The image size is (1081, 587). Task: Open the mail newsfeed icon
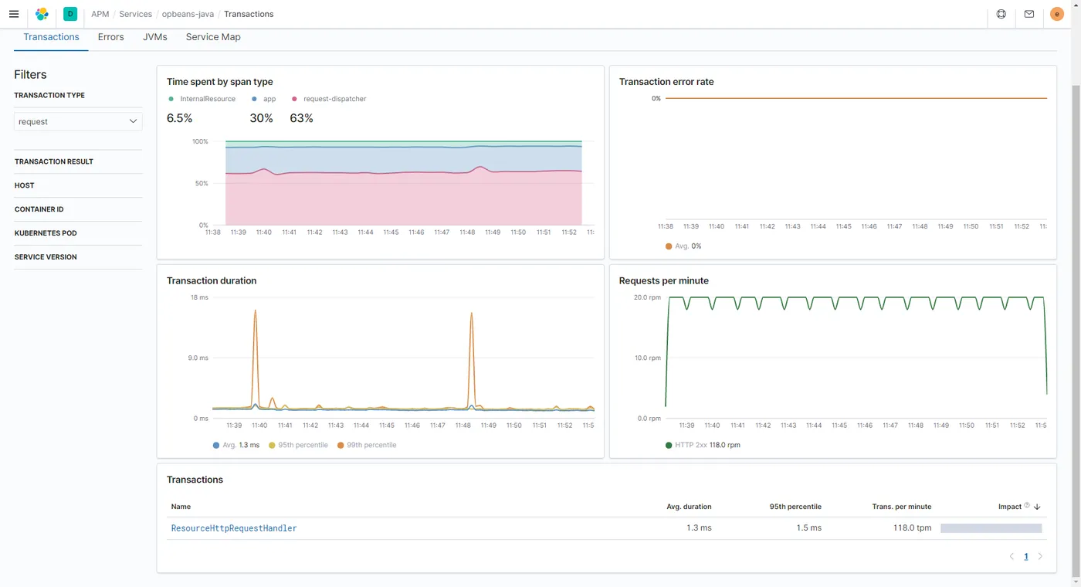(x=1029, y=14)
